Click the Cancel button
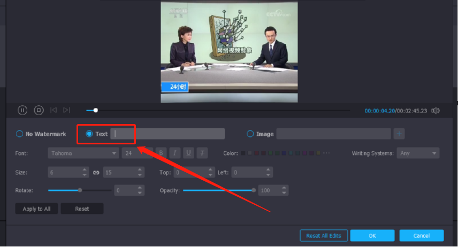The image size is (458, 247). pyautogui.click(x=422, y=236)
